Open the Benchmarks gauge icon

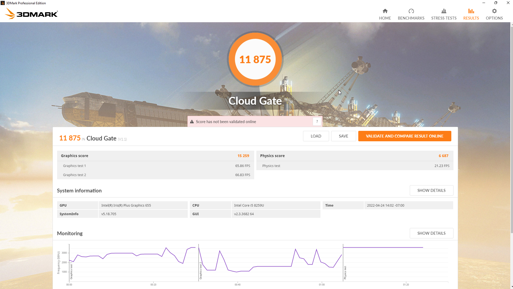coord(411,11)
